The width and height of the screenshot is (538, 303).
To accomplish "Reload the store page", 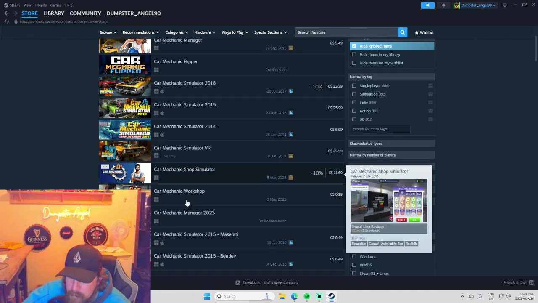I will 6,21.
